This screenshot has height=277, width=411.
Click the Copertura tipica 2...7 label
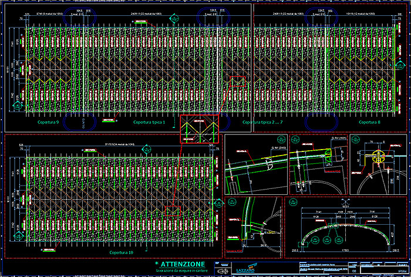point(263,123)
